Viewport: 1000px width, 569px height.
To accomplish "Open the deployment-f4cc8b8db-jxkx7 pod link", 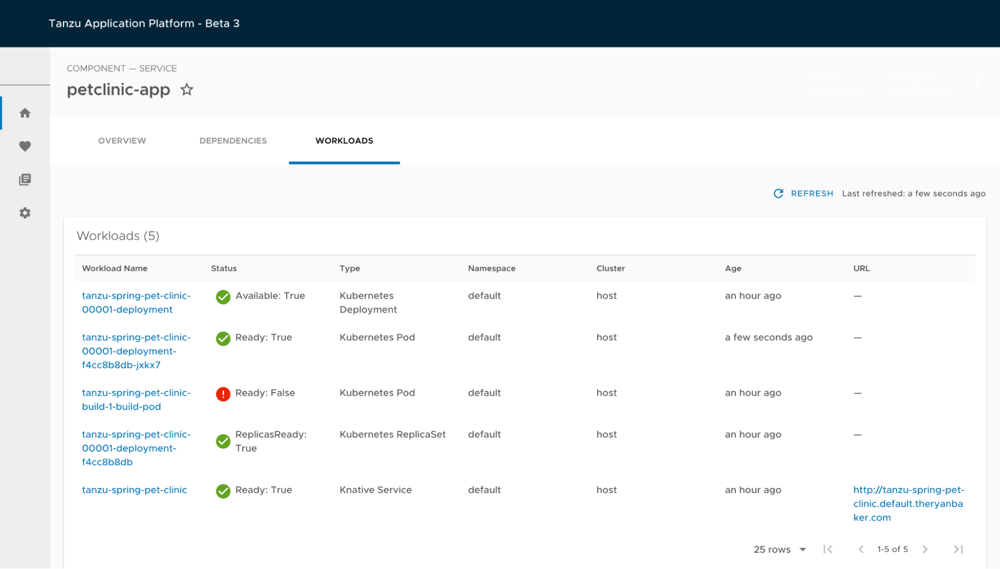I will pyautogui.click(x=136, y=351).
